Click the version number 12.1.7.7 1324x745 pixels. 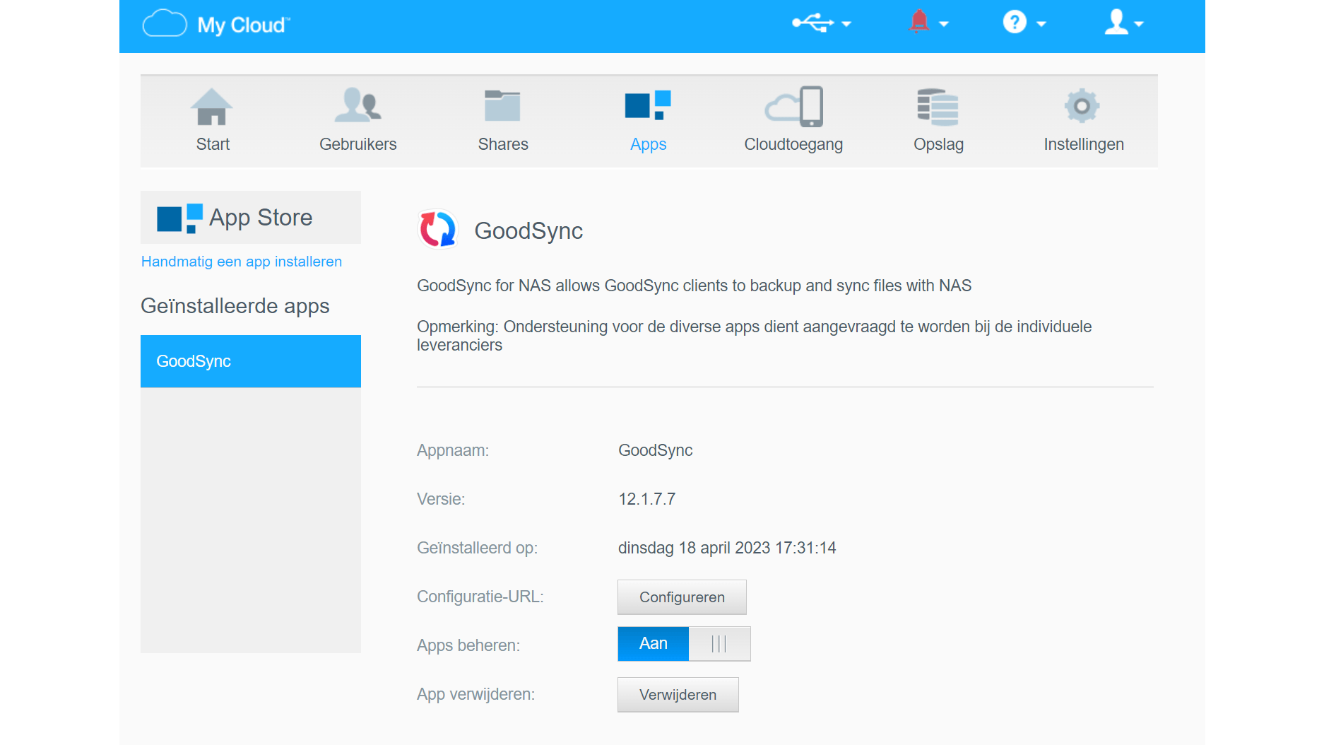[x=647, y=500]
